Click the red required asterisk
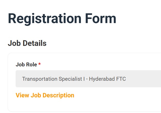161x113 pixels. [x=39, y=64]
